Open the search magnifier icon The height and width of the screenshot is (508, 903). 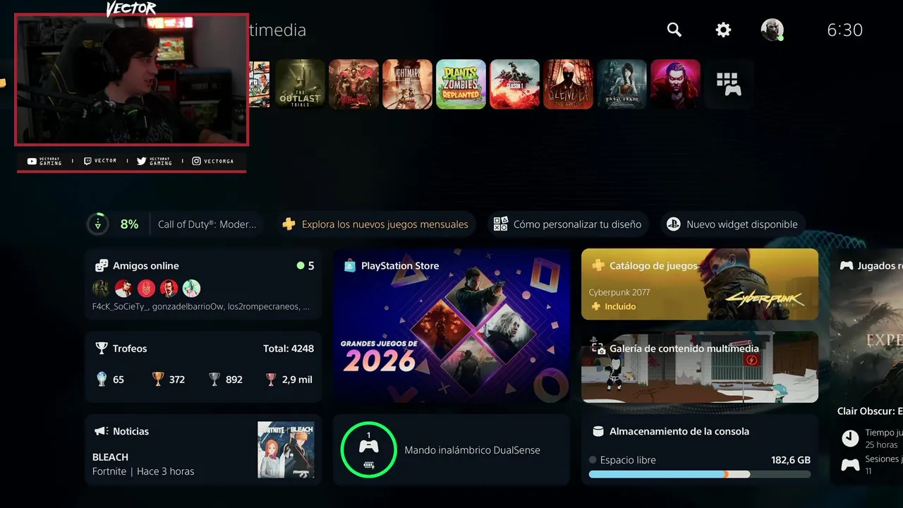click(x=674, y=30)
